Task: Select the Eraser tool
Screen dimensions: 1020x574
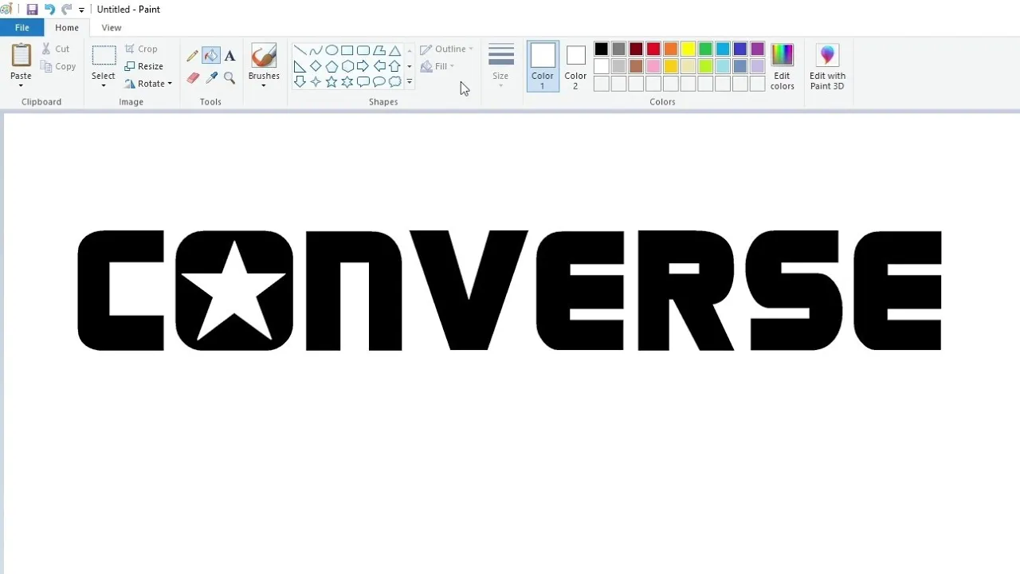Action: (x=192, y=77)
